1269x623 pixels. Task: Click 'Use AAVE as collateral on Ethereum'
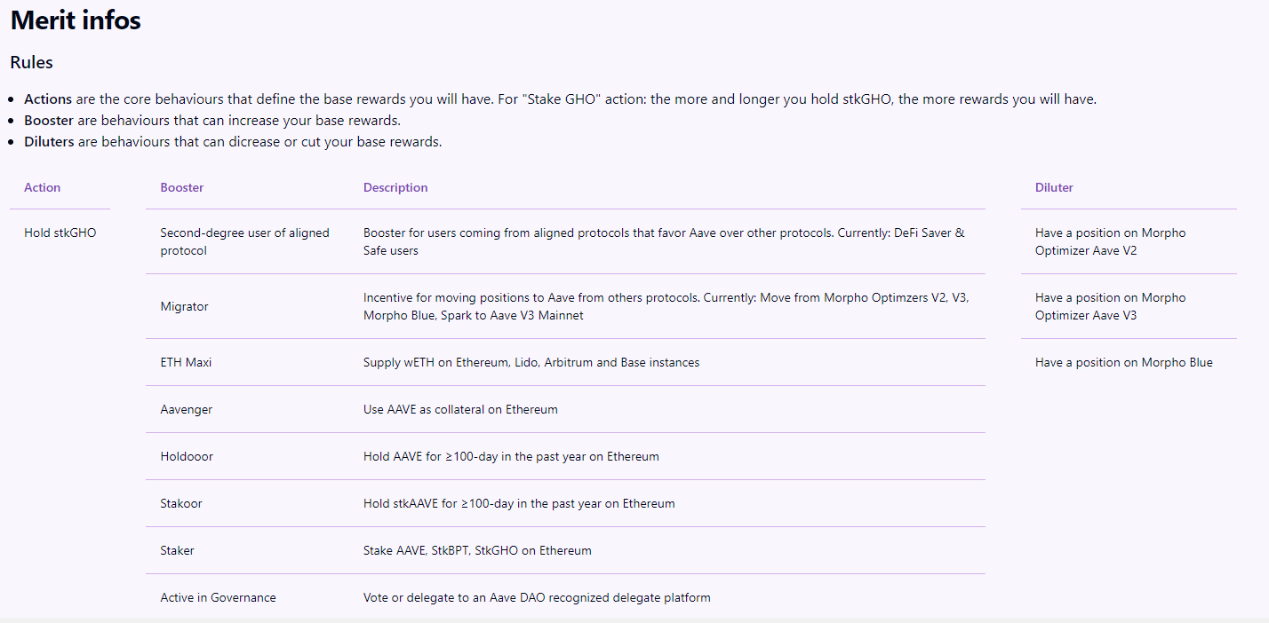(x=460, y=409)
